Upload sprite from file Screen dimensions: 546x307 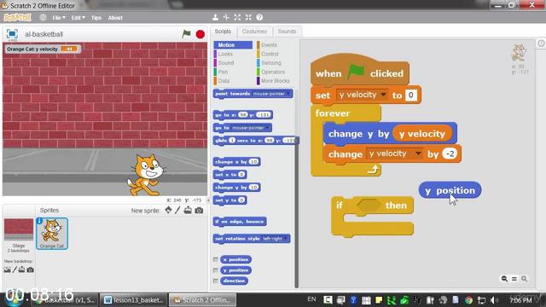[188, 210]
